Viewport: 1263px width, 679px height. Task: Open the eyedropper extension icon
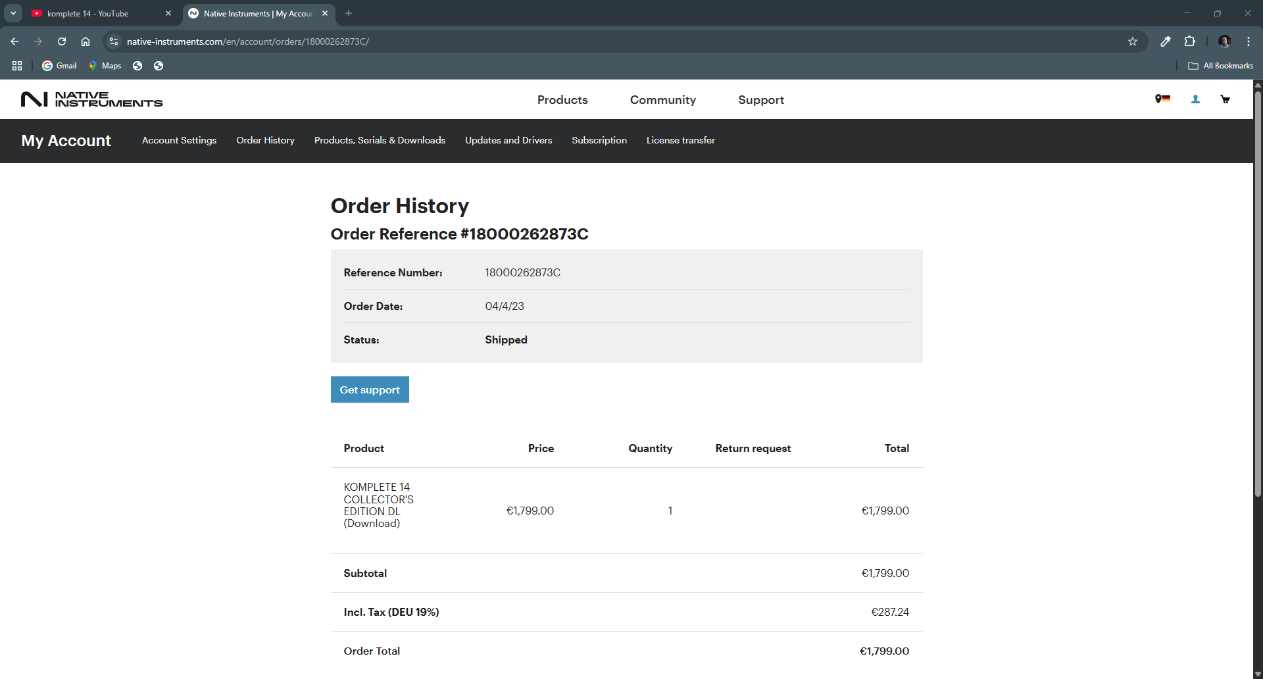[x=1165, y=41]
